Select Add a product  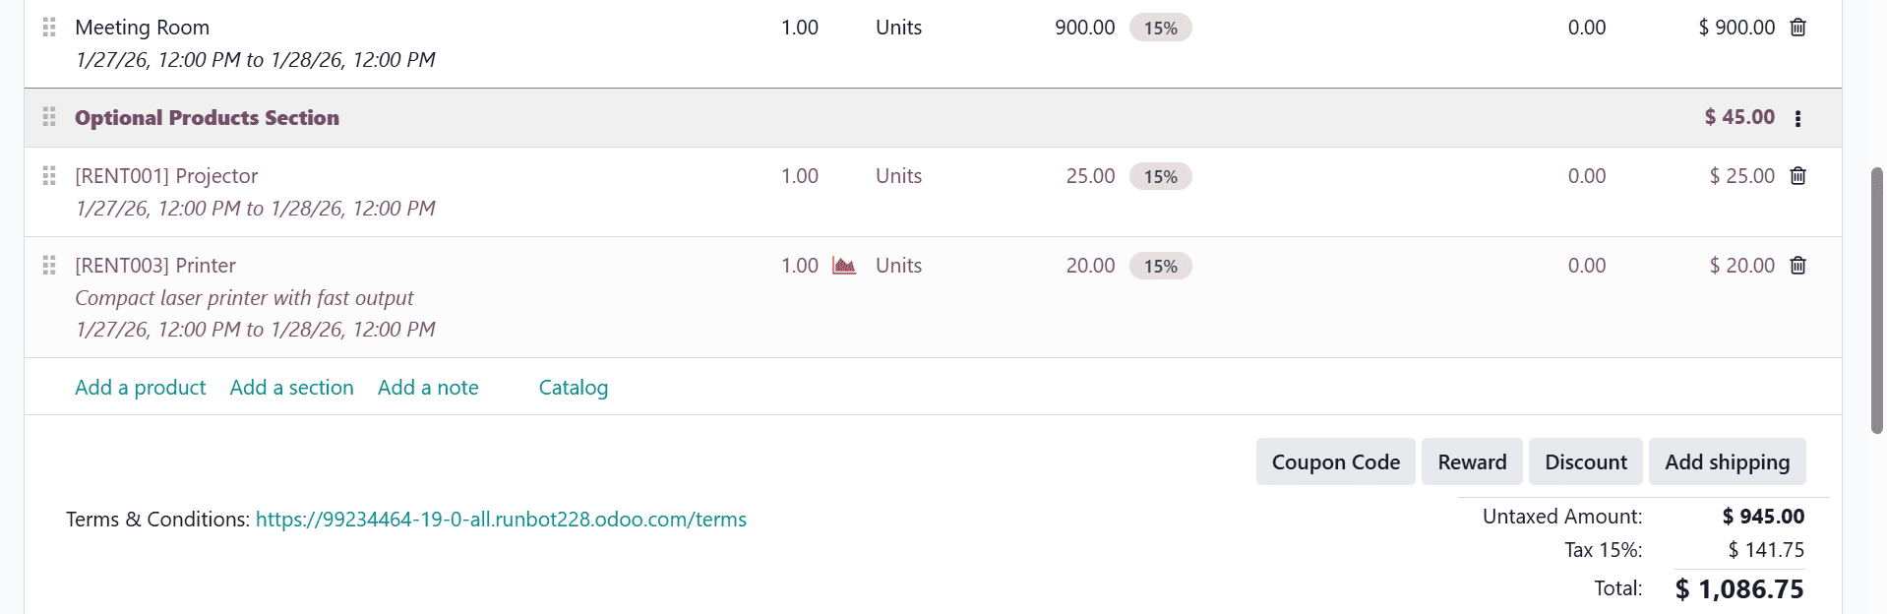(x=140, y=387)
